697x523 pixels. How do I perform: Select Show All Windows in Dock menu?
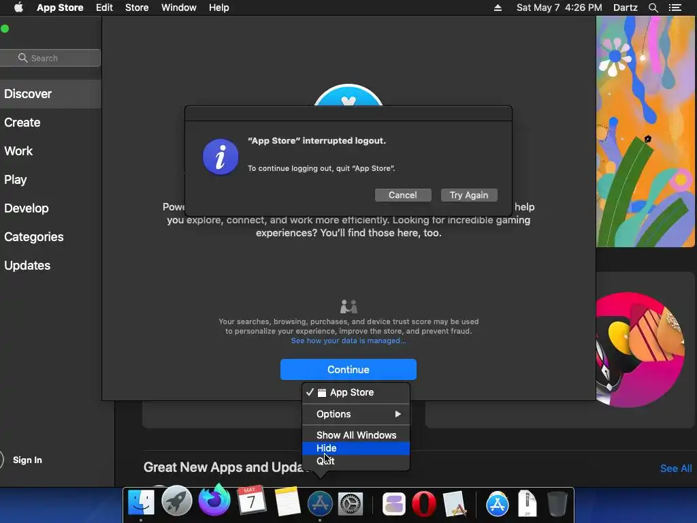(x=355, y=435)
